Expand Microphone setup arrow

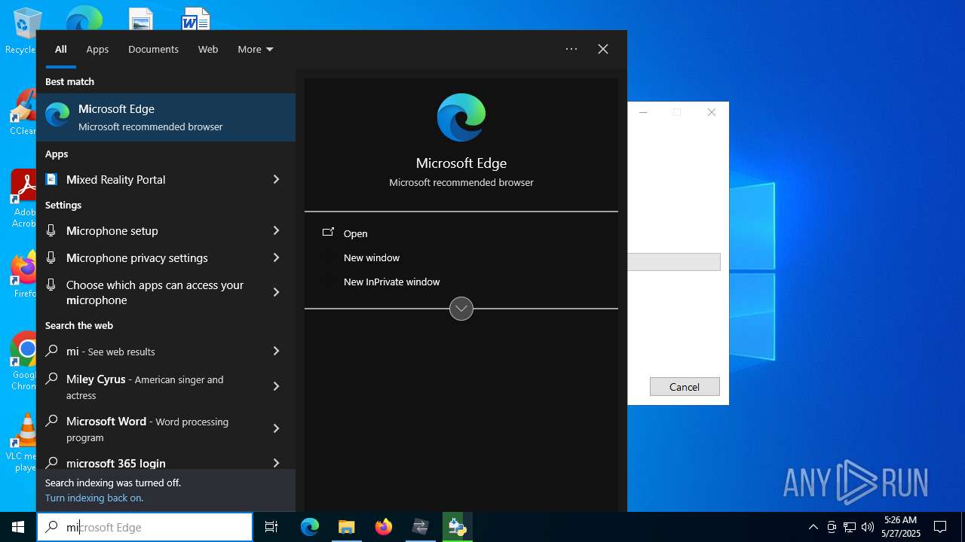click(276, 230)
